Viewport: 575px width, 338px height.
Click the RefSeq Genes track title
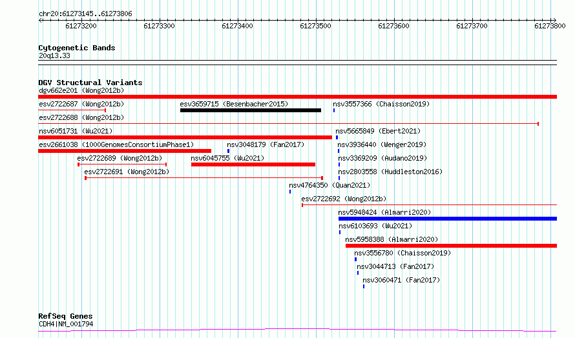[66, 316]
